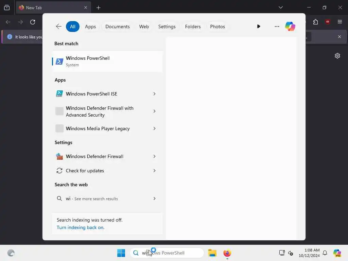The height and width of the screenshot is (261, 348).
Task: Expand Defender Firewall with Advanced Security chevron
Action: point(155,111)
